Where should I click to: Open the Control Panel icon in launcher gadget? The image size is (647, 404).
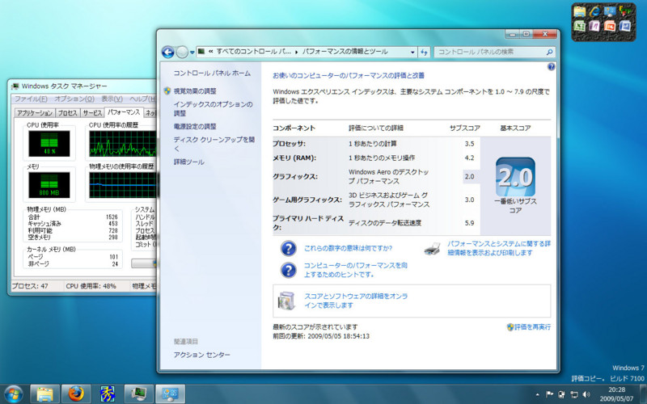[610, 11]
